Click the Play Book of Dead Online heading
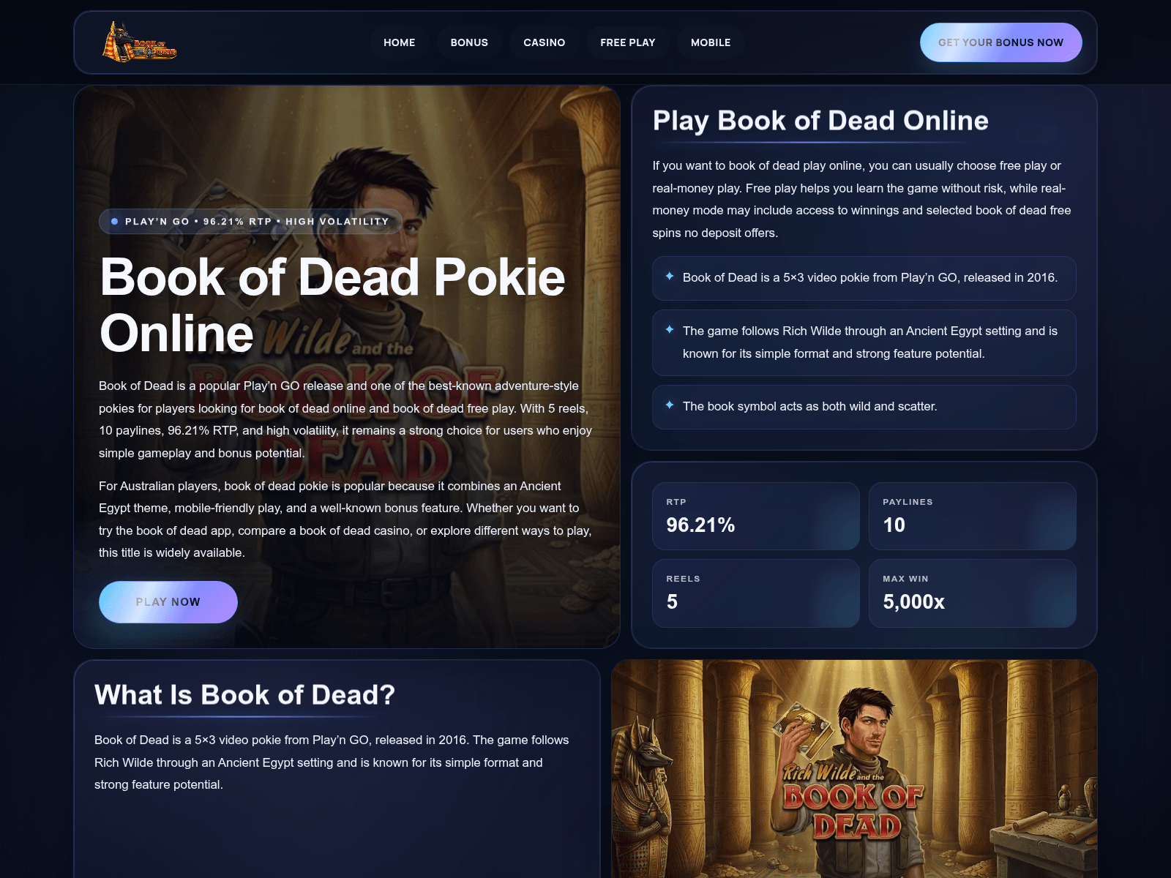 pos(820,121)
